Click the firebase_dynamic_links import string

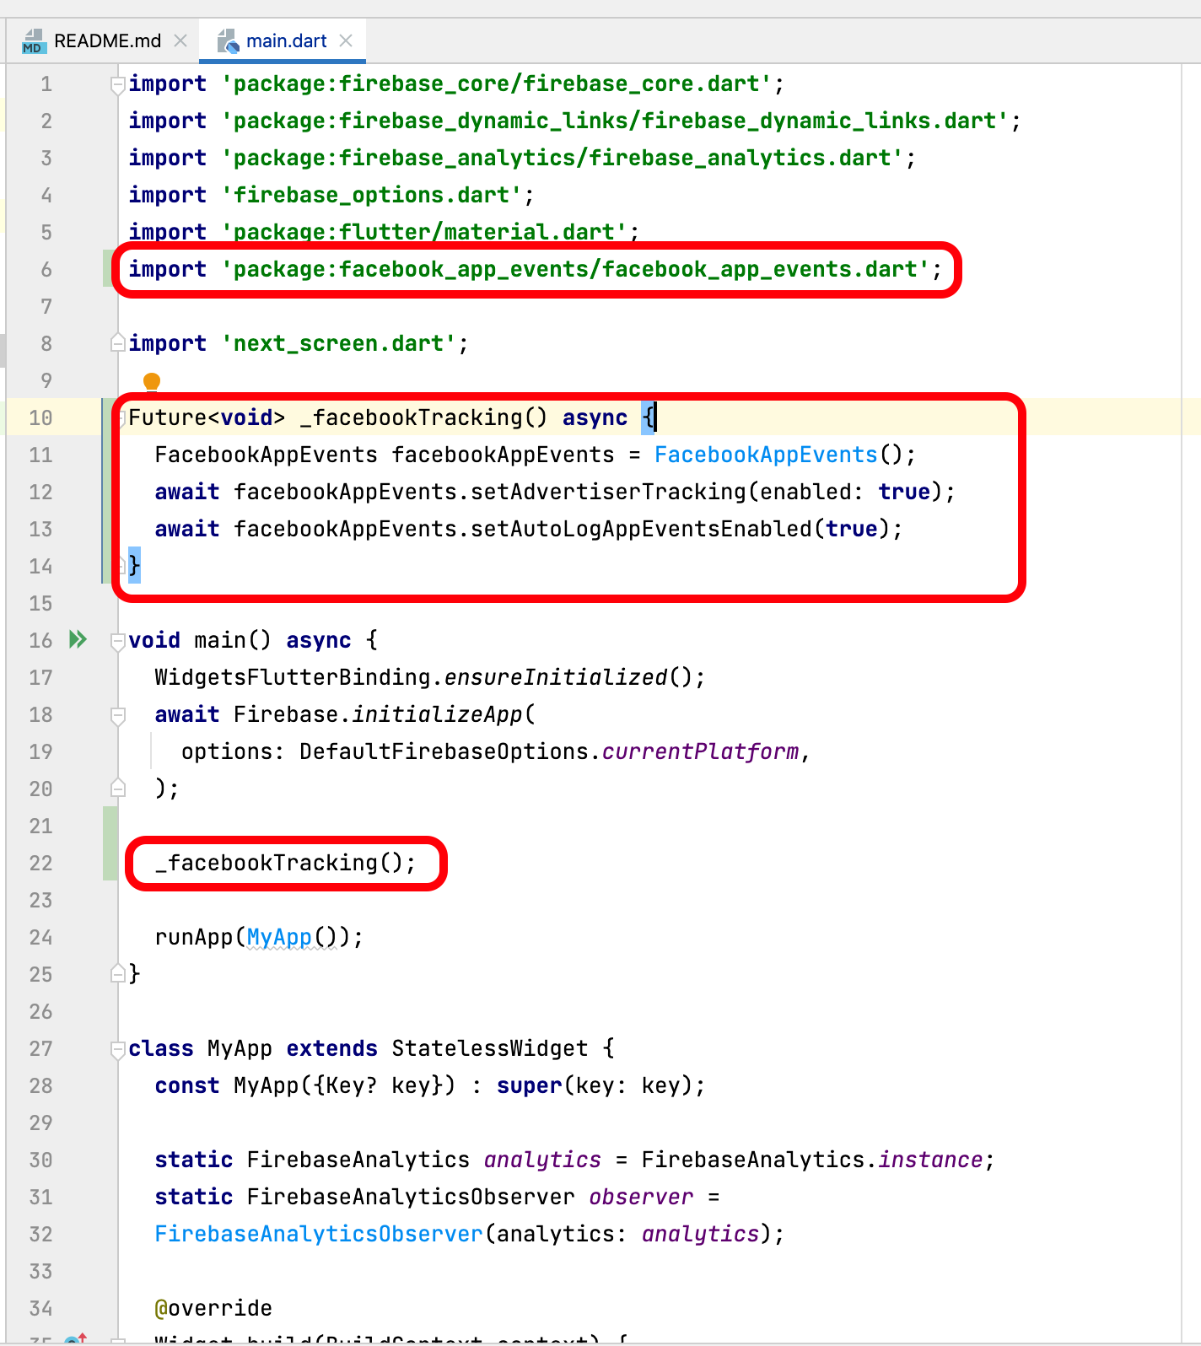(615, 121)
